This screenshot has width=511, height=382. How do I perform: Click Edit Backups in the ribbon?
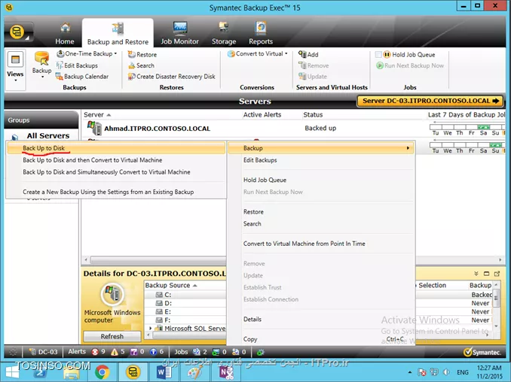(77, 65)
